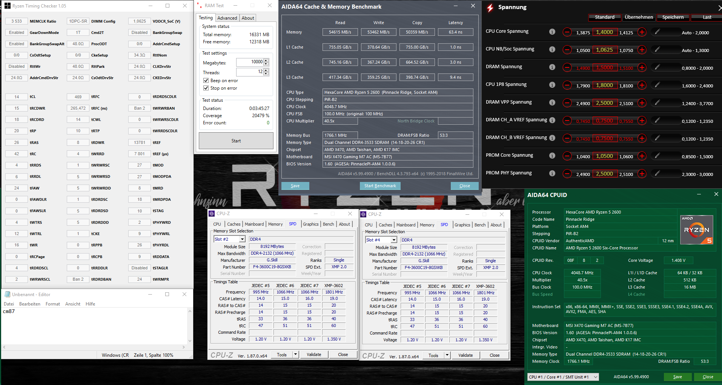Screen dimensions: 722x385
Task: Click Start in the RAM Test window
Action: 236,141
